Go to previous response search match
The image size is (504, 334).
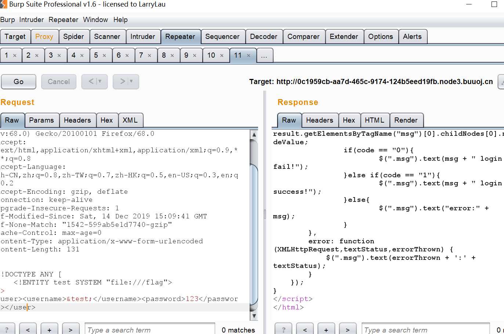pos(305,329)
